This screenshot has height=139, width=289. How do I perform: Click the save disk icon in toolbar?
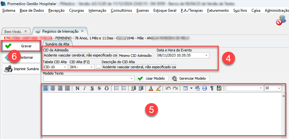coord(219,88)
